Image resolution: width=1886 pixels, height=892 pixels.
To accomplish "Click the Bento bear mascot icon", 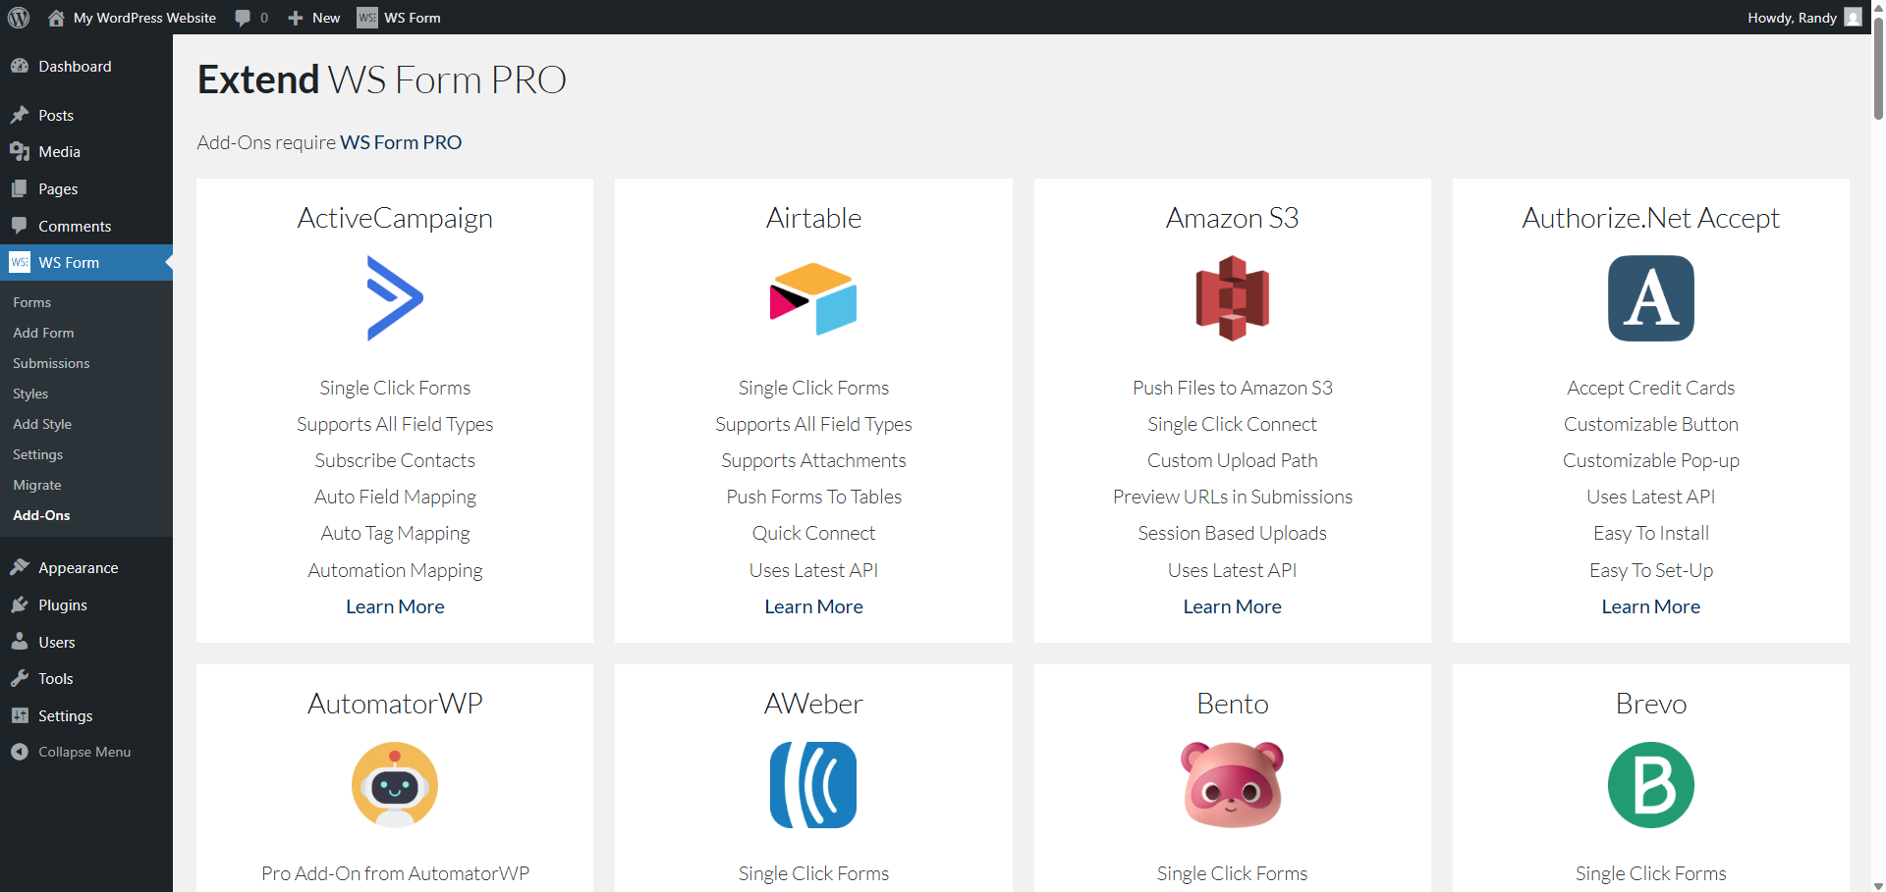I will pyautogui.click(x=1232, y=784).
